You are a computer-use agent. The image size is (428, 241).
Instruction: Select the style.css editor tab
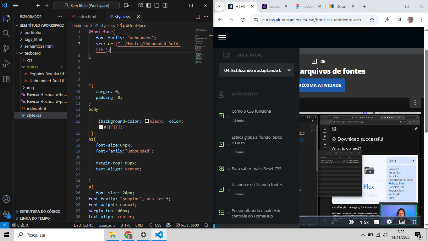122,17
